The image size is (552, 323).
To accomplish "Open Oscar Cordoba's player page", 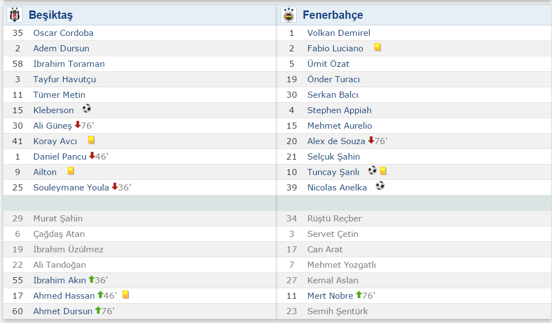I will (63, 33).
